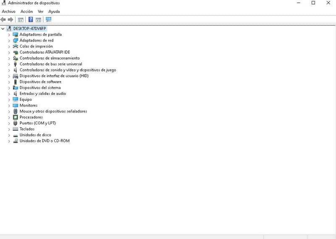Expand Puertos (COM y LPT) chevron
The image size is (336, 239).
(9, 123)
